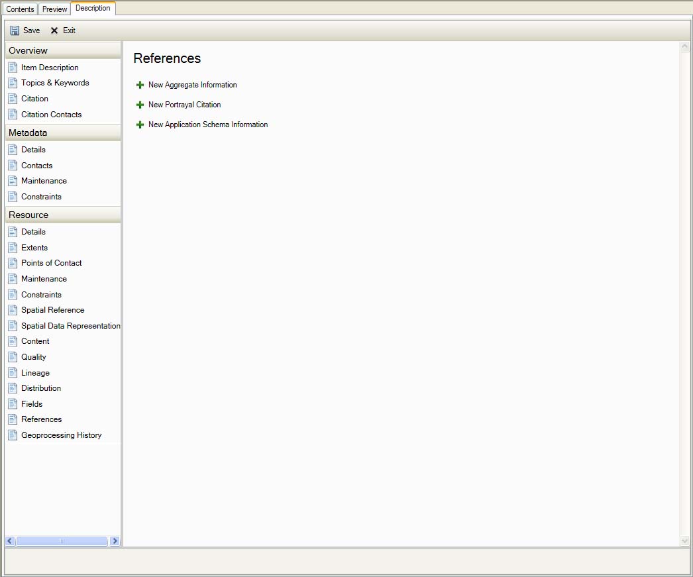Viewport: 693px width, 577px height.
Task: Select the Description tab
Action: point(93,9)
